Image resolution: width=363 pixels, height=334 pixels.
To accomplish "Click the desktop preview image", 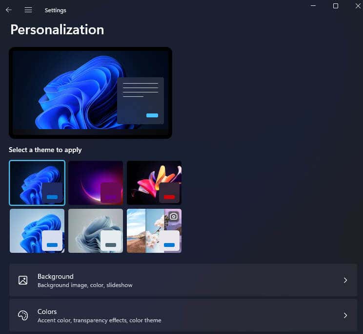I will tap(91, 93).
